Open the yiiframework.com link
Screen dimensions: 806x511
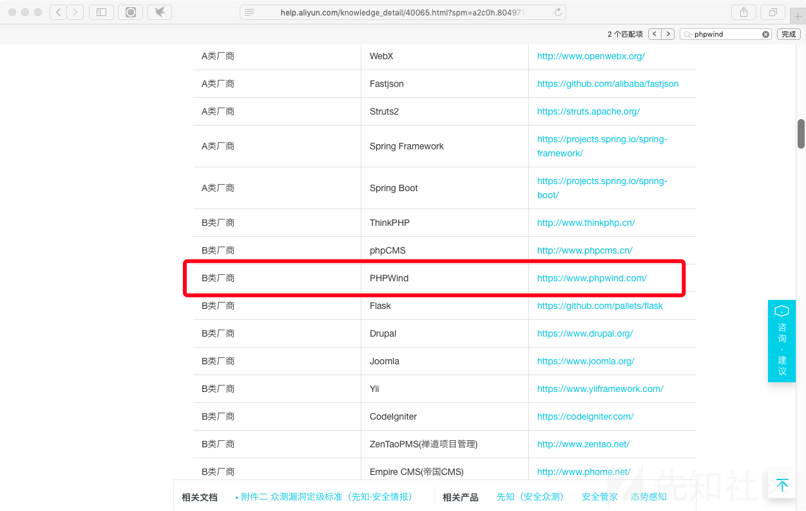(x=600, y=389)
